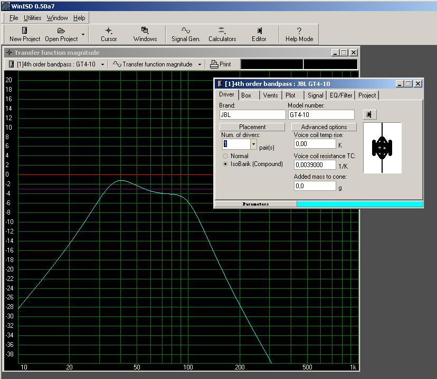This screenshot has height=379, width=437.
Task: Open the Utilities menu
Action: [33, 18]
